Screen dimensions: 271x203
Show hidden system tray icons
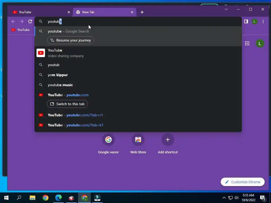coord(224,198)
